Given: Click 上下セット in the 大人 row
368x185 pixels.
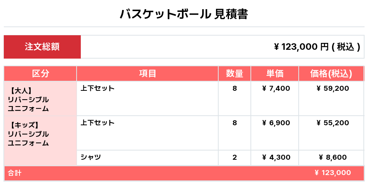Looking at the screenshot, I should 98,88.
